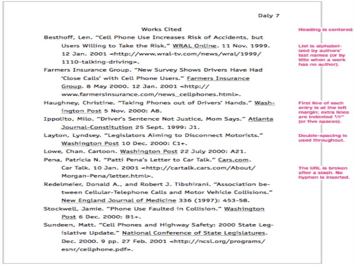Click Washington Post title in Layton entry
This screenshot has height=265, width=354.
(x=90, y=144)
